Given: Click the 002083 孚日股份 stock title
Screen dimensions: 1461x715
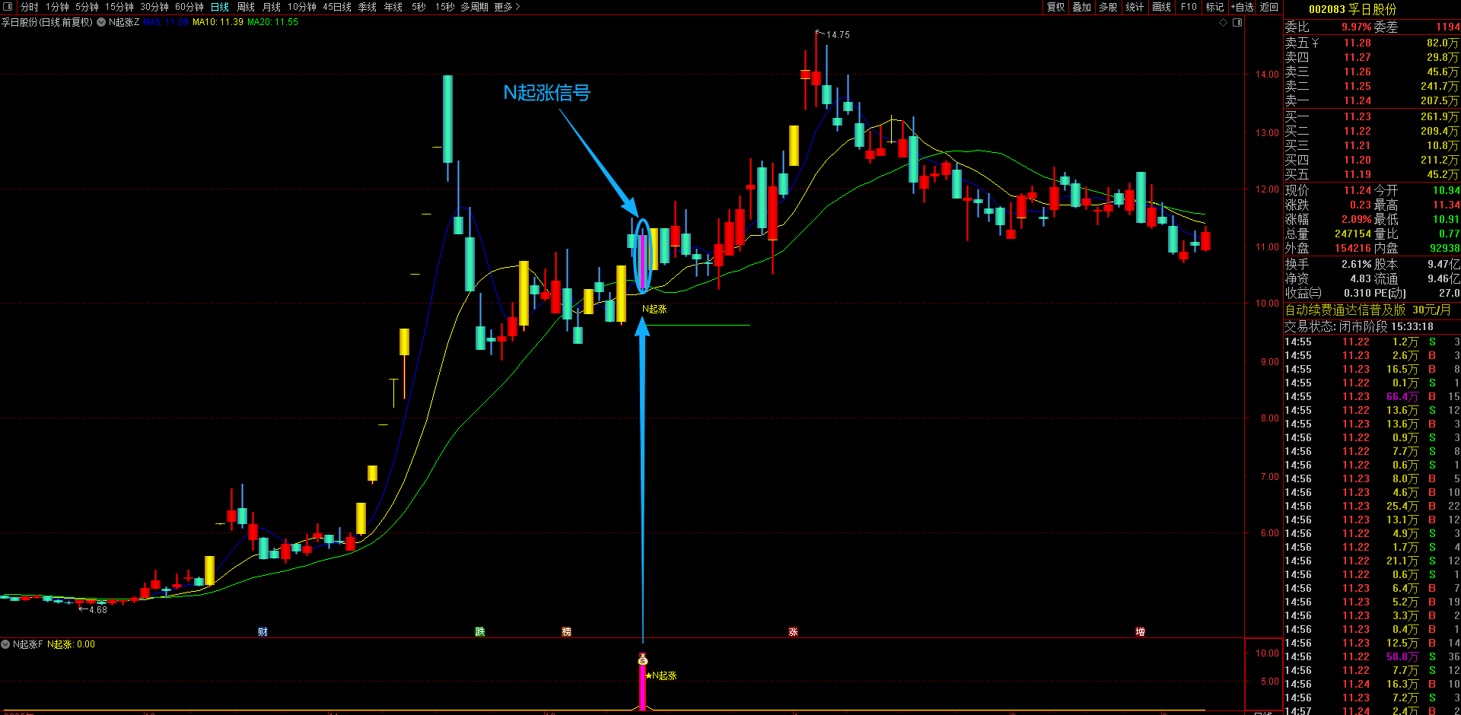Looking at the screenshot, I should tap(1352, 9).
